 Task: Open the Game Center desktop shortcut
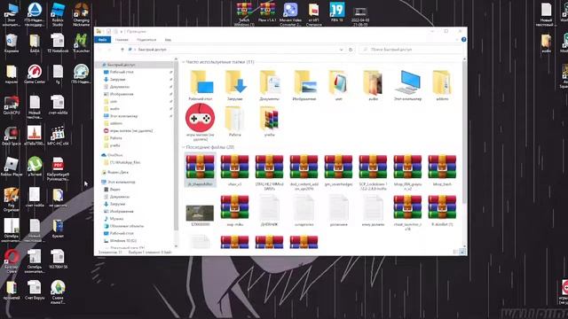(x=35, y=74)
